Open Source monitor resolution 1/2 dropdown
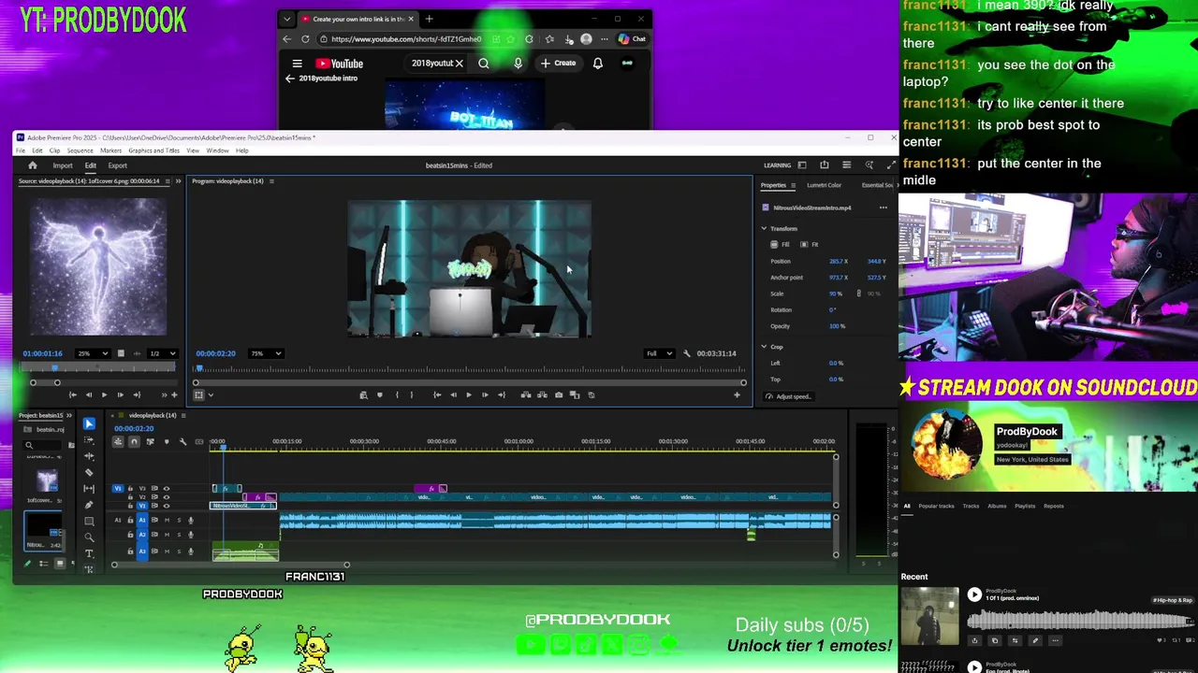 pyautogui.click(x=162, y=353)
